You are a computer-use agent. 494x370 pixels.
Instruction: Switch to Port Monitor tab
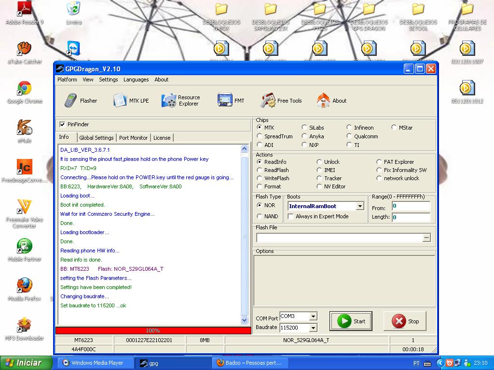pyautogui.click(x=133, y=138)
